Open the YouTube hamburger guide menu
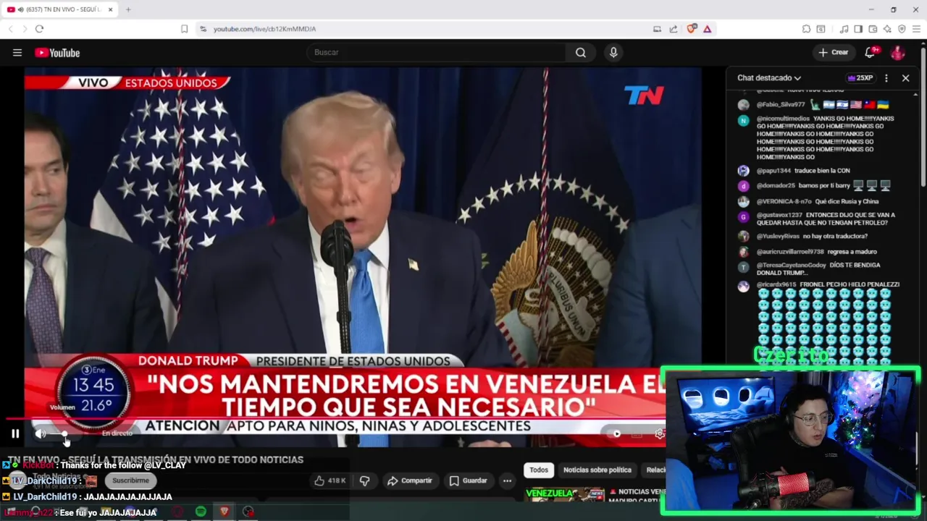 (17, 52)
